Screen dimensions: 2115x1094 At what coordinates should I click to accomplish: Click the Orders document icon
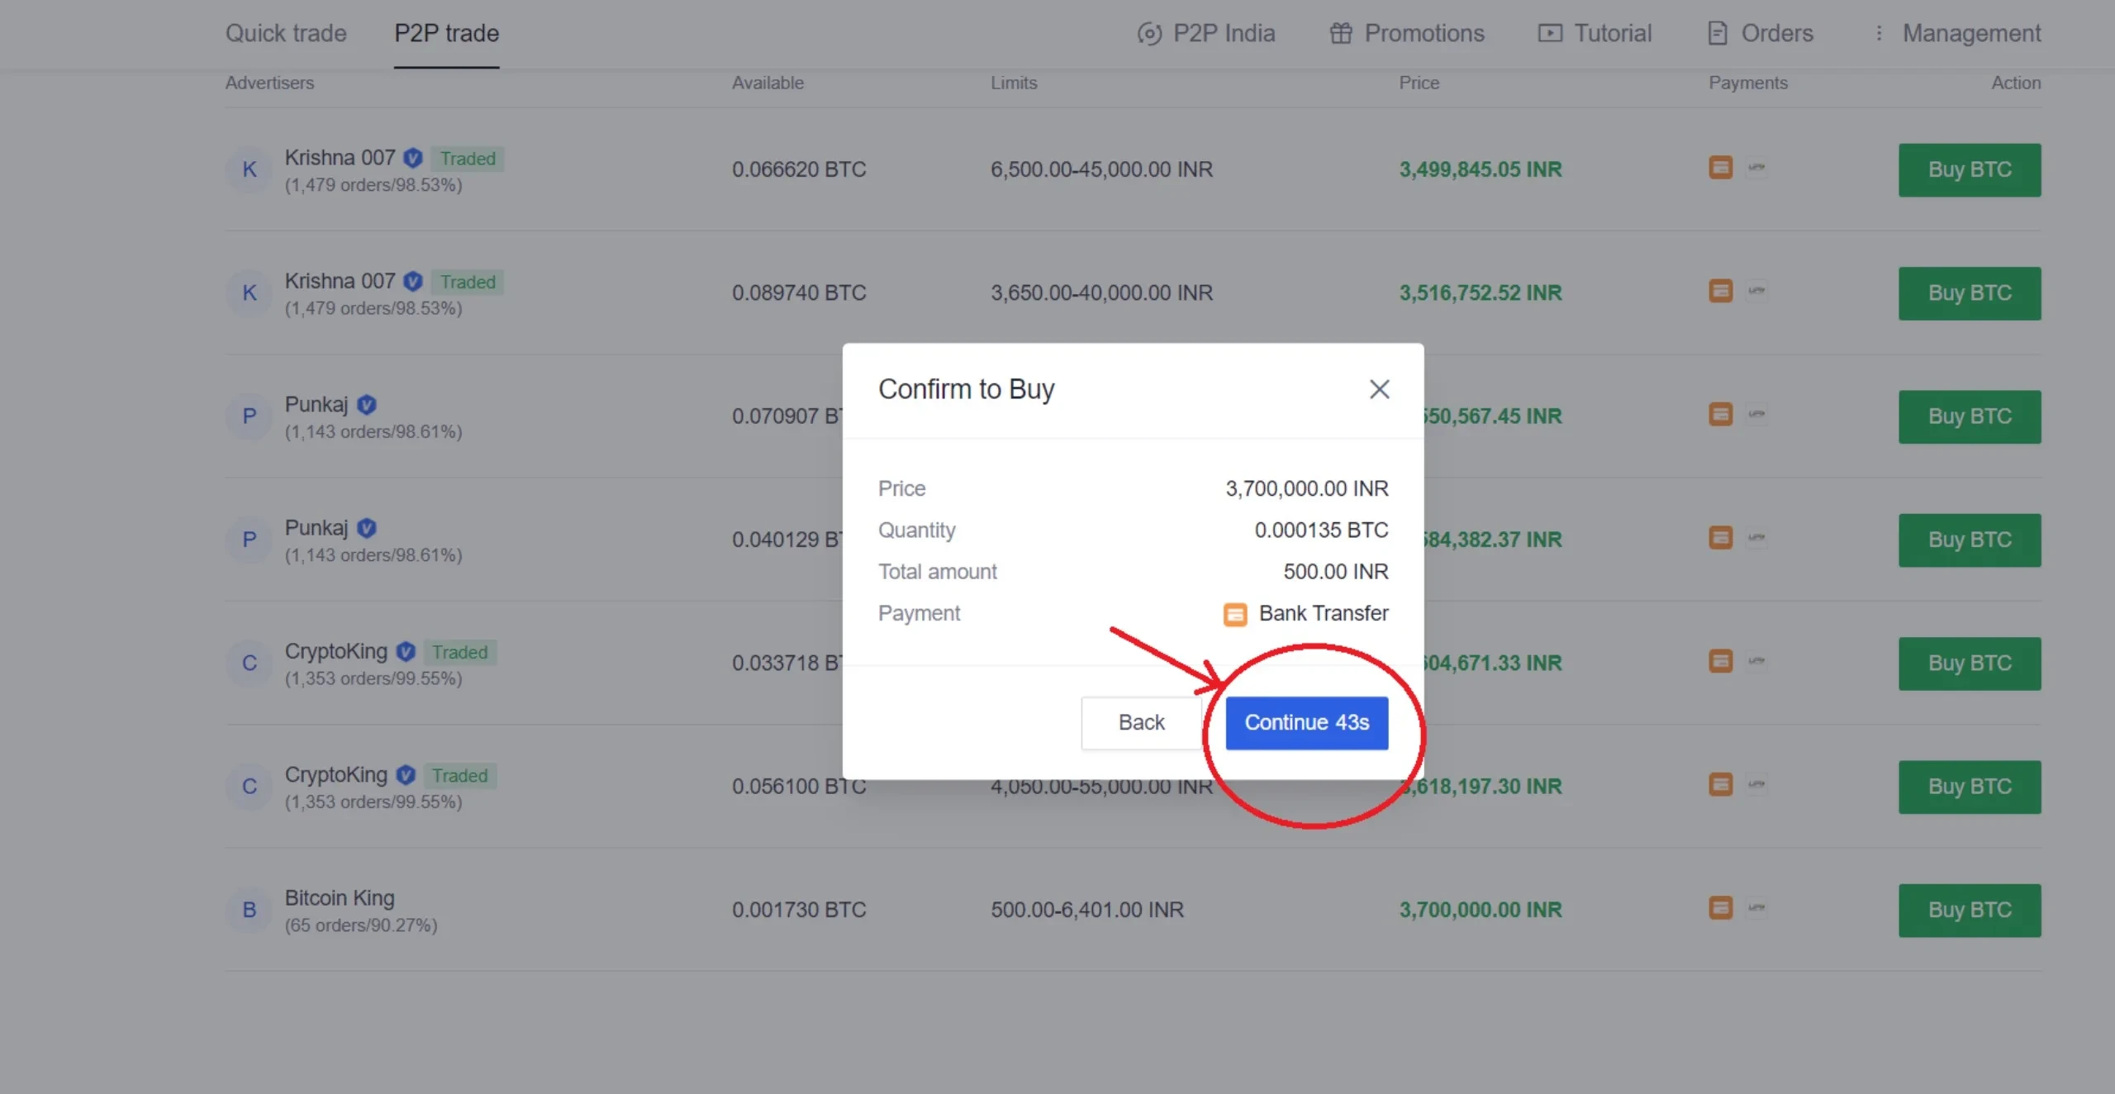1718,33
